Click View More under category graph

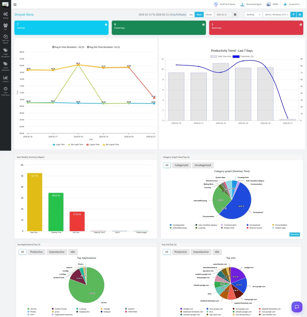(x=295, y=234)
